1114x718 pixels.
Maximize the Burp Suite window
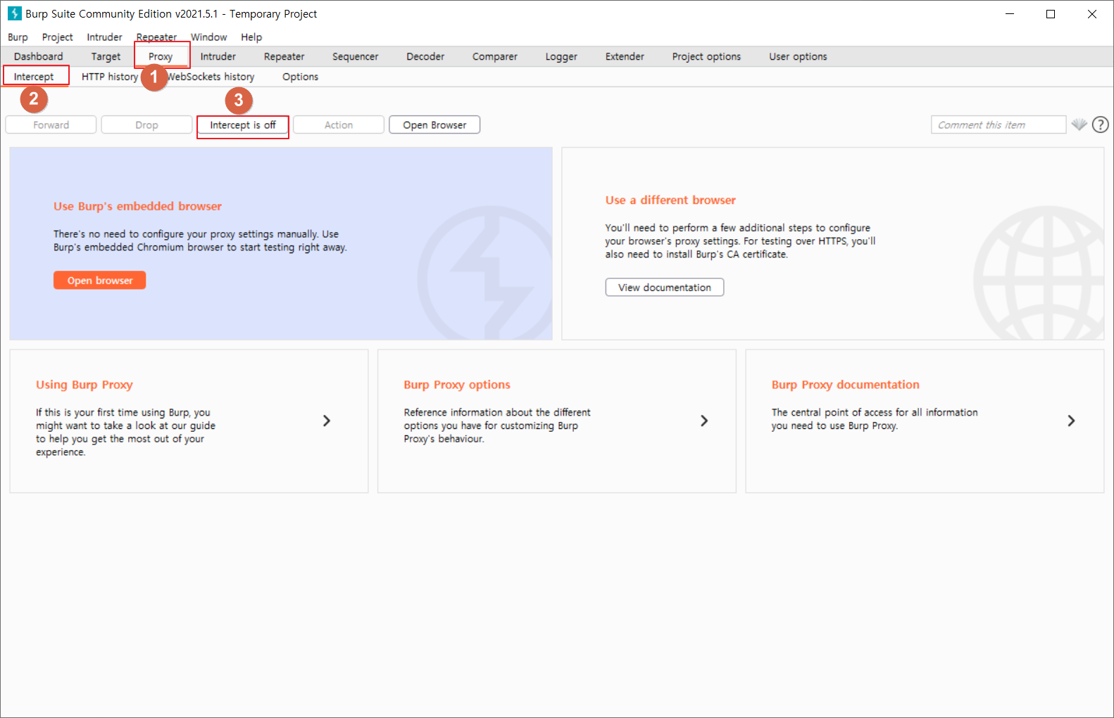click(x=1051, y=14)
